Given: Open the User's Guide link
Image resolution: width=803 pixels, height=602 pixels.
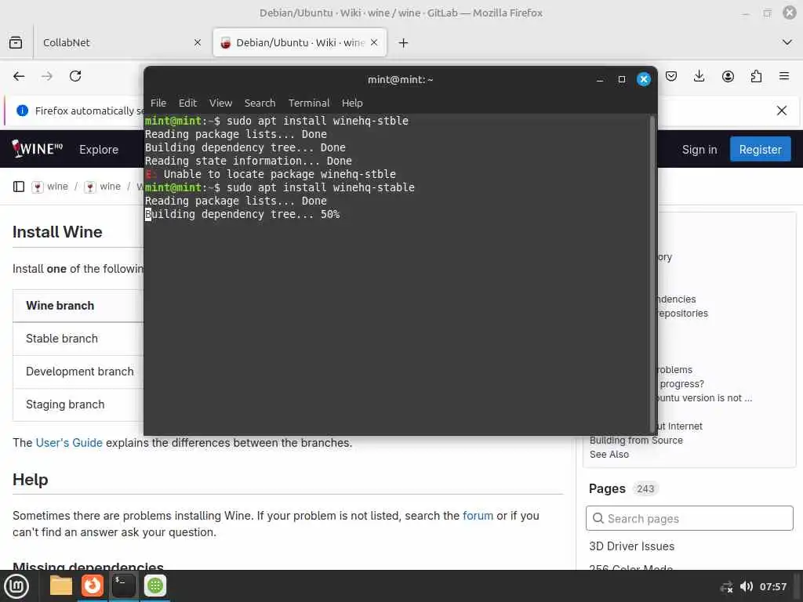Looking at the screenshot, I should [x=69, y=443].
